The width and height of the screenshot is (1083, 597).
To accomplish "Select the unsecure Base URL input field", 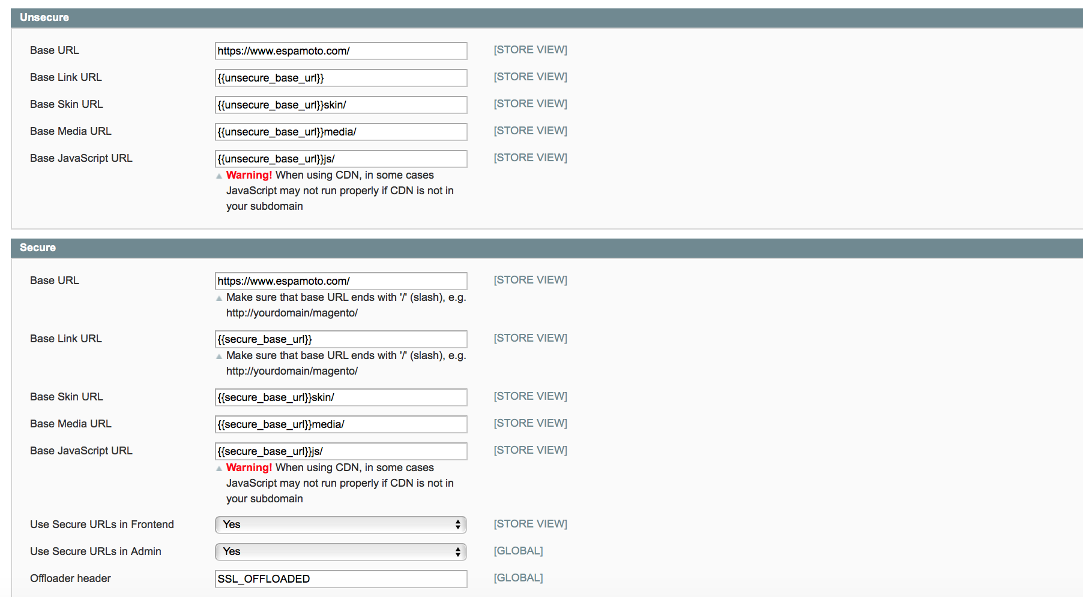I will [340, 51].
